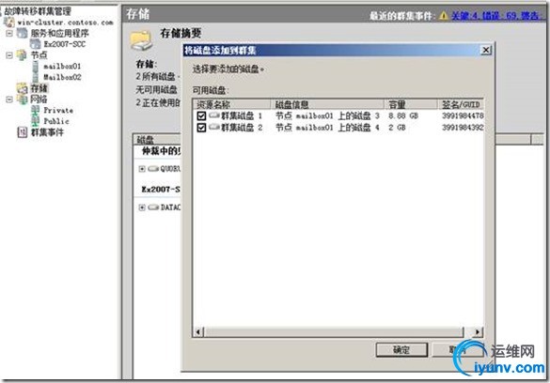Select 故障转移群集管理 root node
The image size is (550, 383).
[38, 11]
